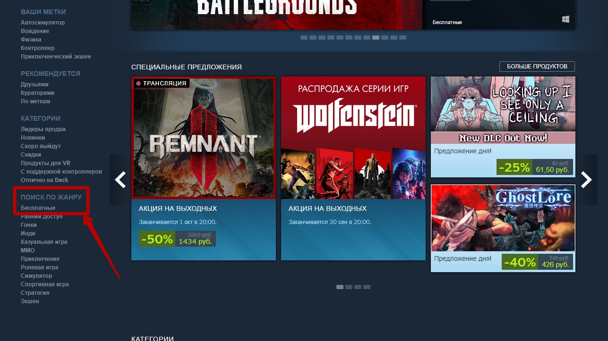
Task: Click the Windows platform icon on the featured banner
Action: coord(565,19)
